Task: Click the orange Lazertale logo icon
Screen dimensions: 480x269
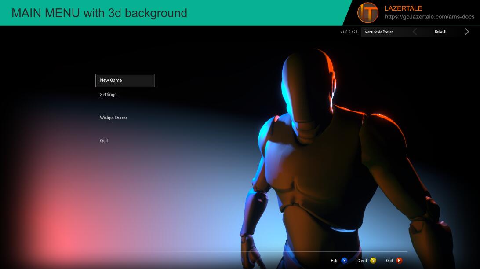Action: (367, 13)
